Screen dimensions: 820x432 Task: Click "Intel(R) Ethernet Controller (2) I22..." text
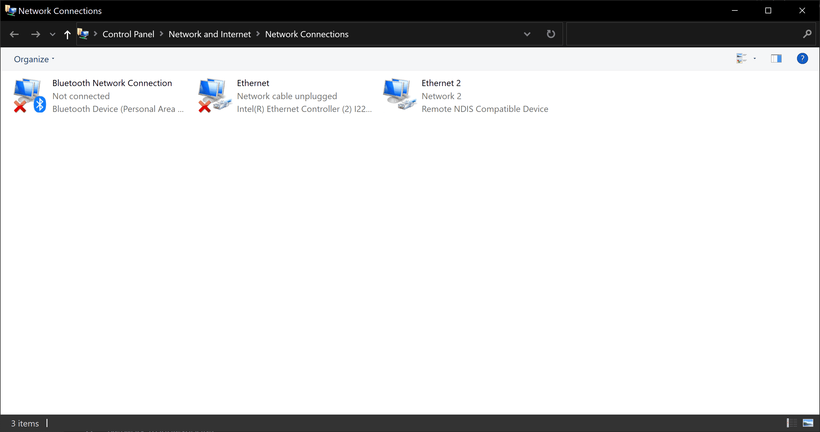tap(304, 109)
